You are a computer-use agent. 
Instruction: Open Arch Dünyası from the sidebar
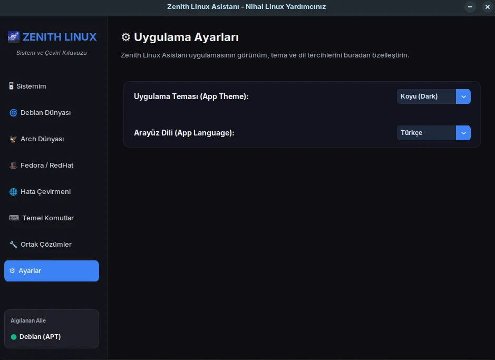tap(52, 139)
